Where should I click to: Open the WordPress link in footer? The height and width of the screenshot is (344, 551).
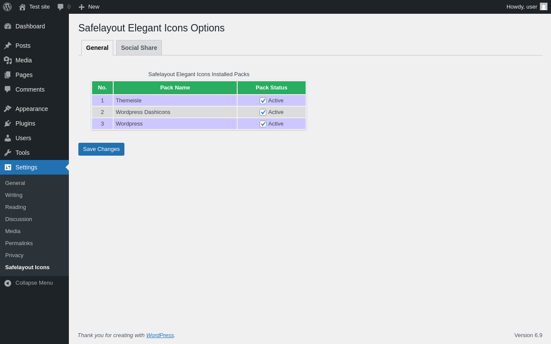click(x=160, y=335)
